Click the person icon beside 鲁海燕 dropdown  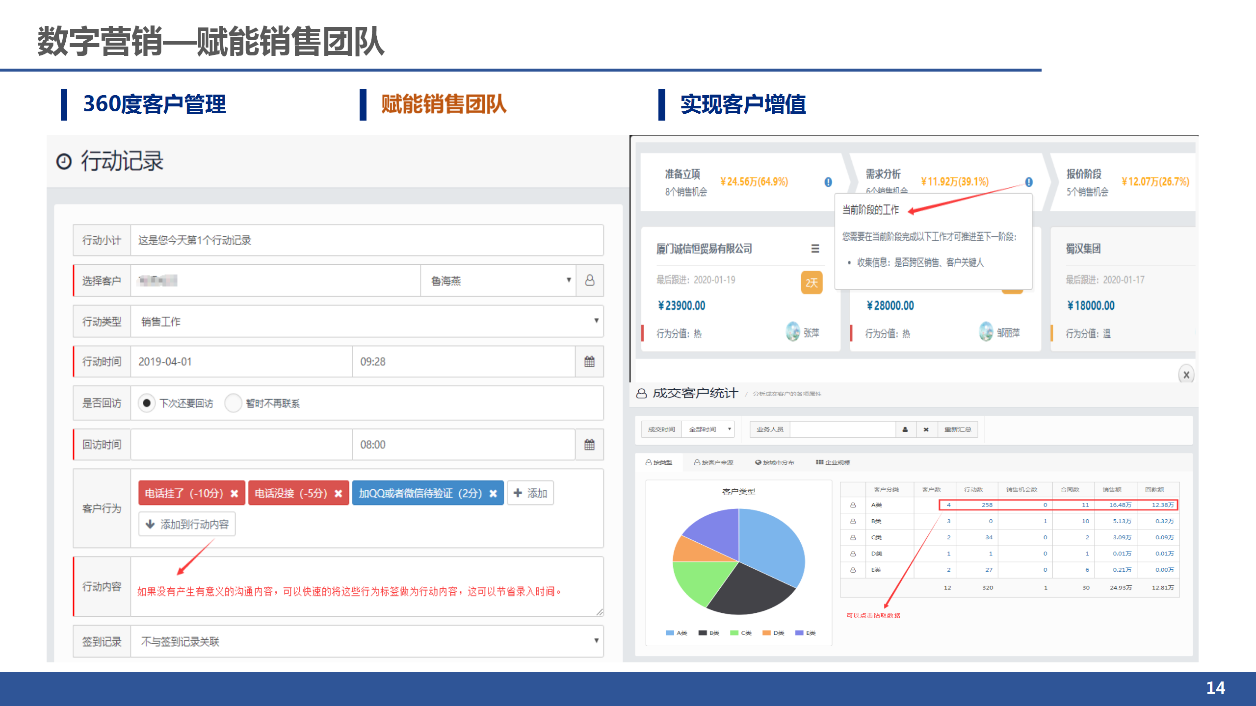point(590,280)
